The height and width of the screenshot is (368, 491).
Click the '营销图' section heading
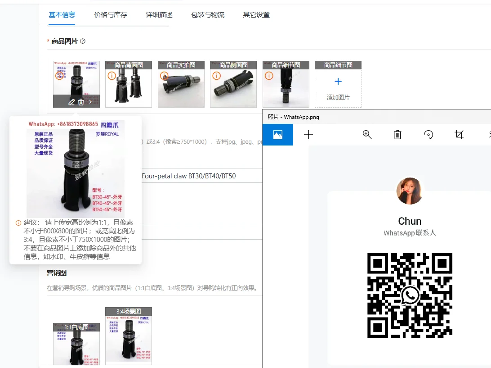click(57, 273)
